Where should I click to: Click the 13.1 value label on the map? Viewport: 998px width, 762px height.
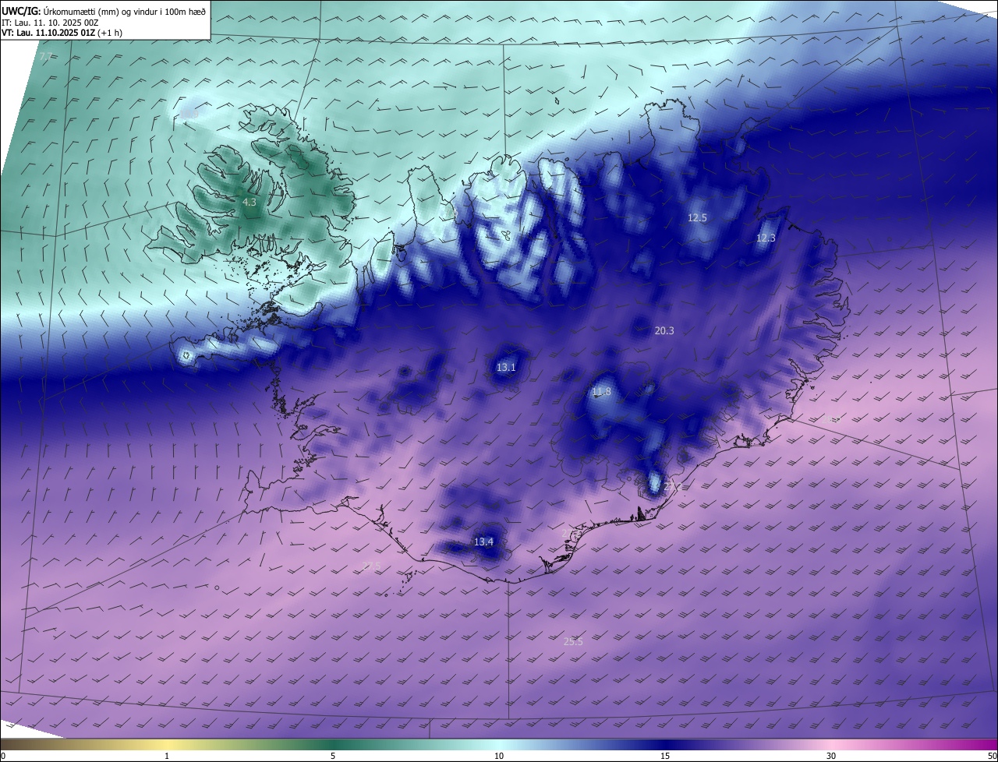tap(506, 367)
